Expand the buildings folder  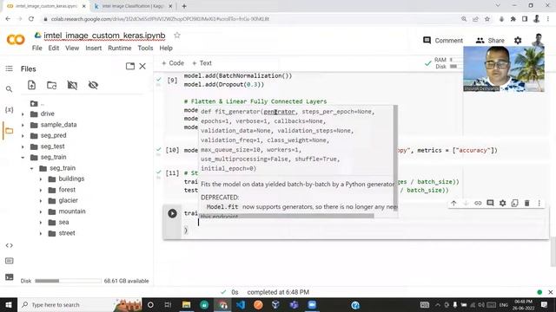[41, 179]
